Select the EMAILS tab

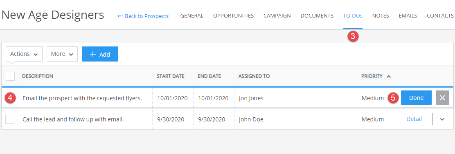(408, 16)
